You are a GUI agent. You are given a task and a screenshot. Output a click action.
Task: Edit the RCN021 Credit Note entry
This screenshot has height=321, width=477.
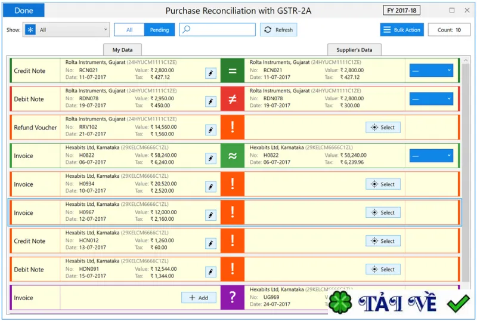point(210,73)
